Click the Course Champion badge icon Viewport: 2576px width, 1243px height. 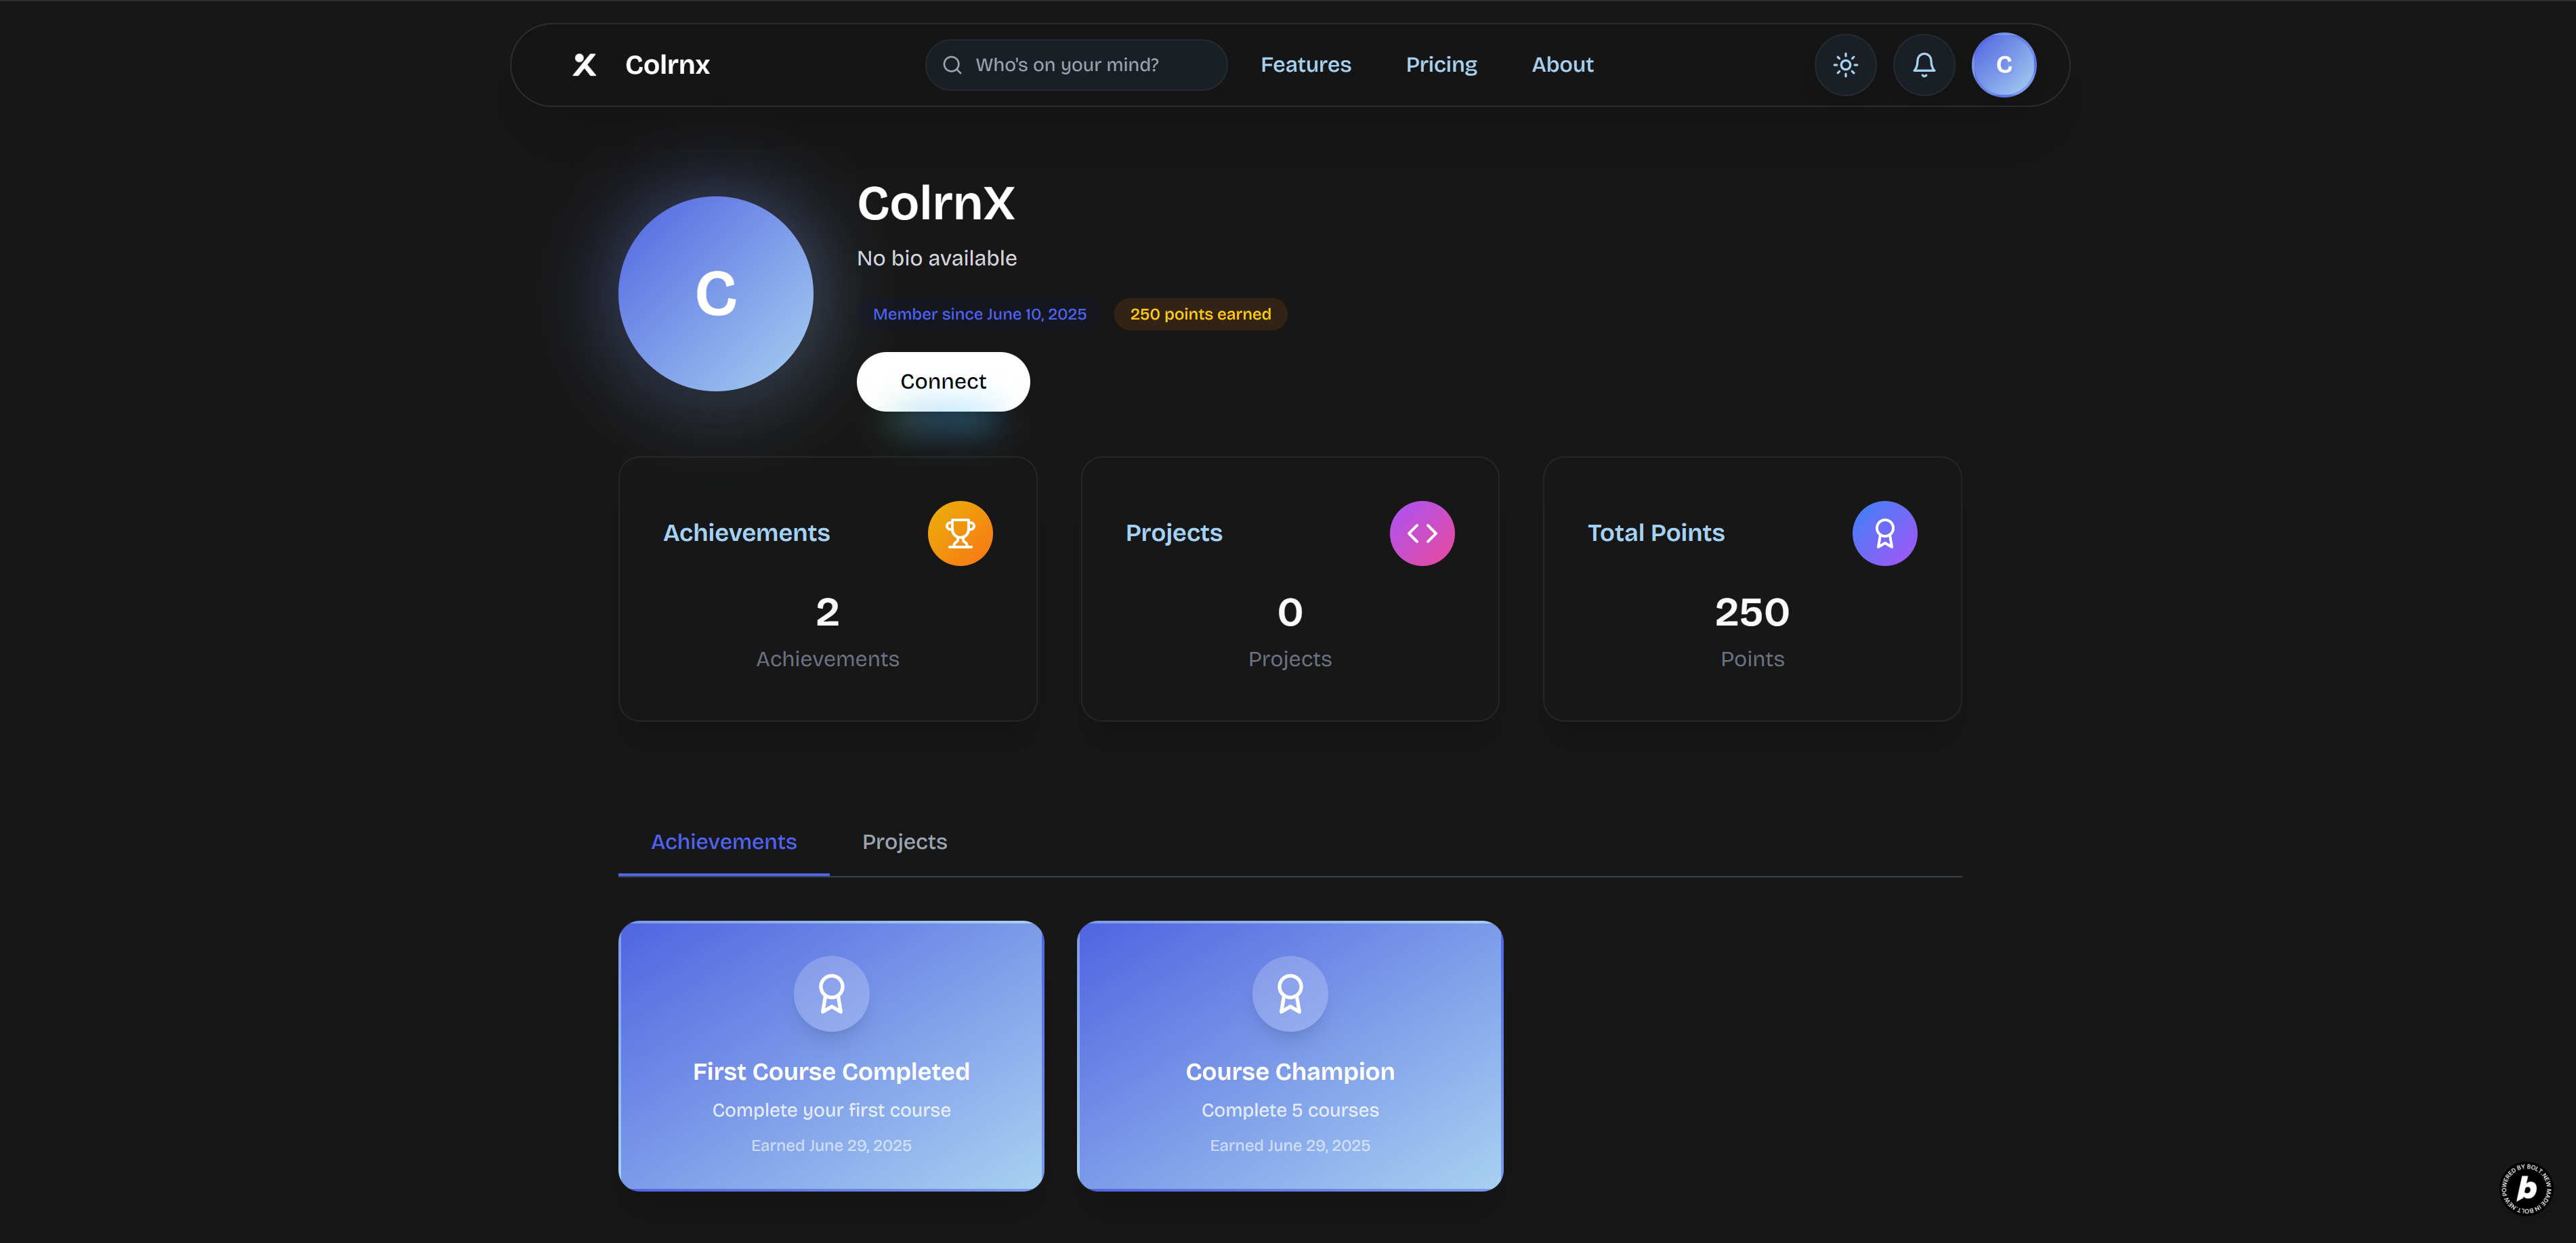click(1289, 993)
